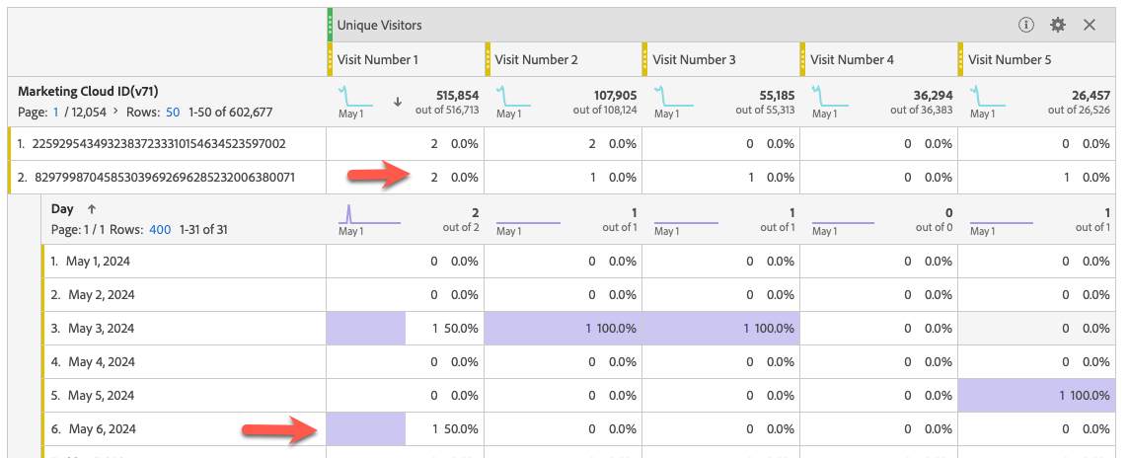The width and height of the screenshot is (1129, 458).
Task: Select the Visit Number 4 column header
Action: [852, 59]
